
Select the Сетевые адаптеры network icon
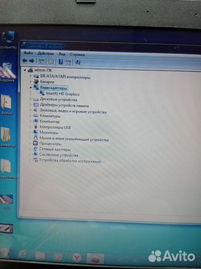tap(35, 149)
